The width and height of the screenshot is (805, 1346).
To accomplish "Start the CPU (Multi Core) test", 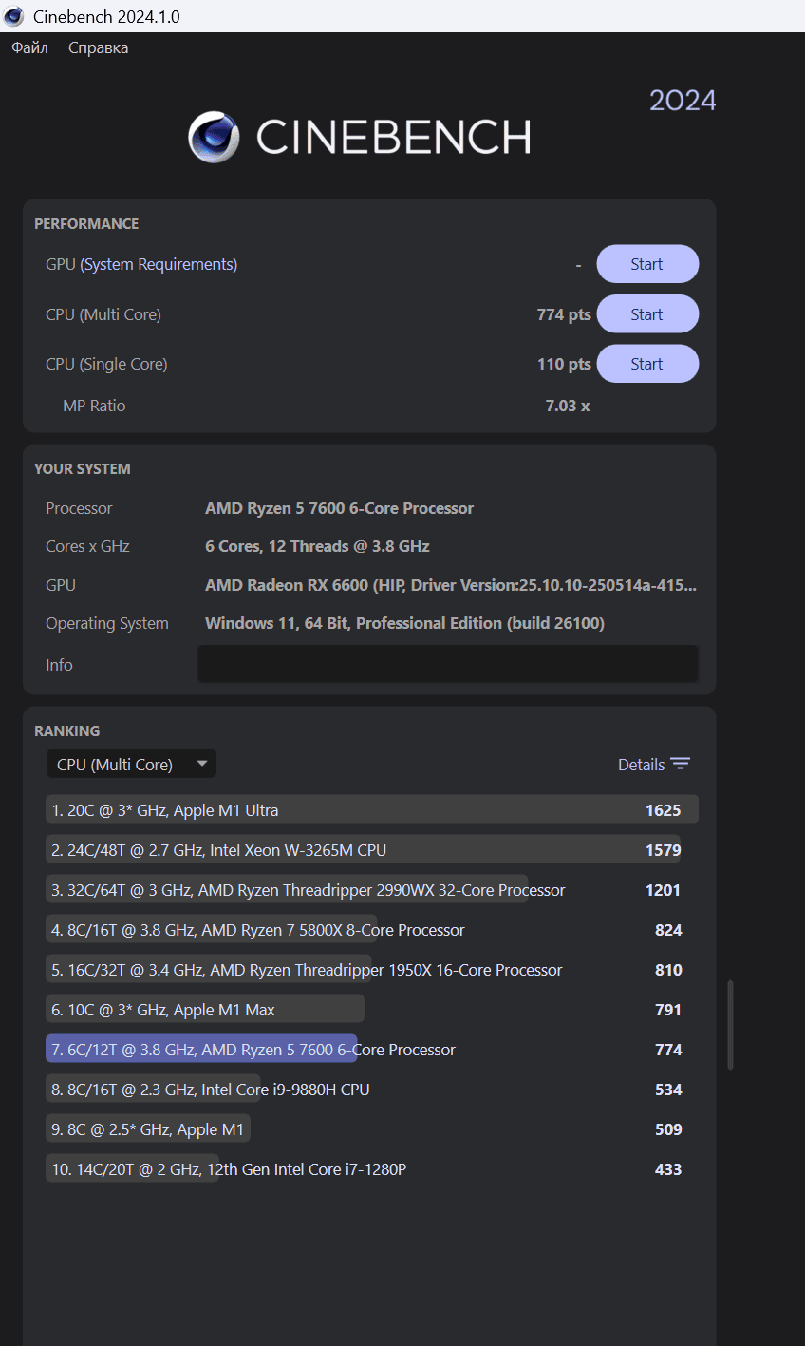I will click(x=647, y=314).
